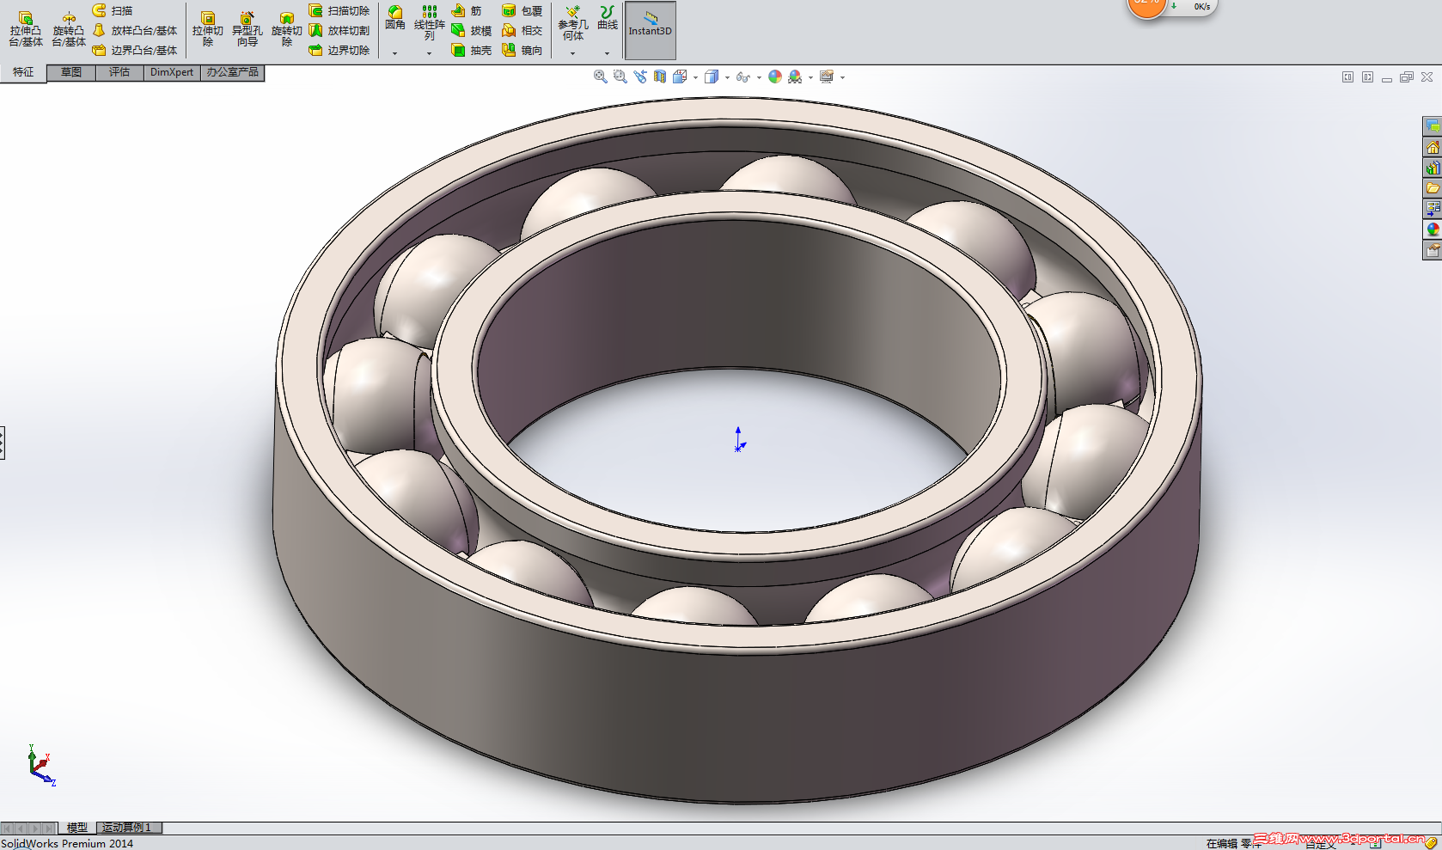Expand the 线性阵列 pattern dropdown arrow

click(430, 53)
